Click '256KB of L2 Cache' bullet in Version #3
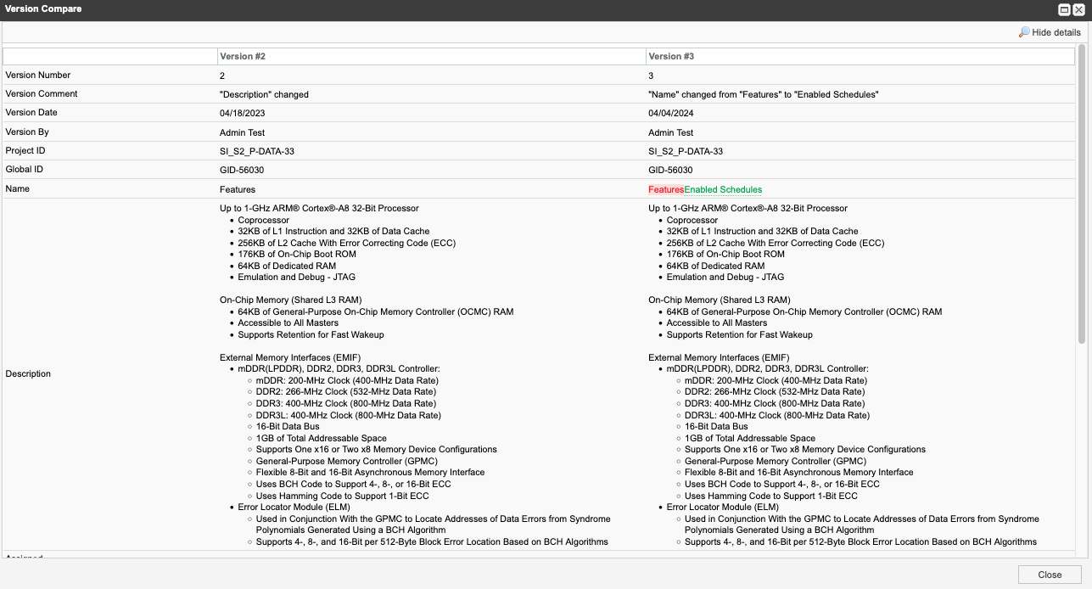 776,244
